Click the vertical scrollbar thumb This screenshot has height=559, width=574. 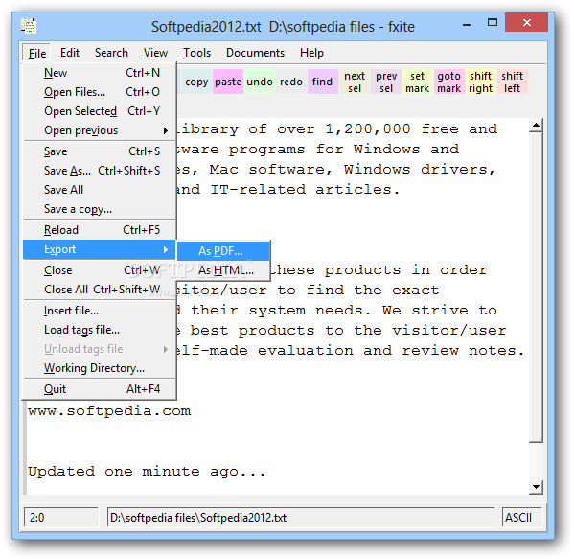(x=536, y=288)
